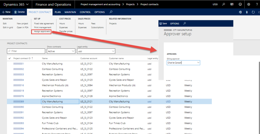
Task: Click Transfer prices
Action: point(66,31)
